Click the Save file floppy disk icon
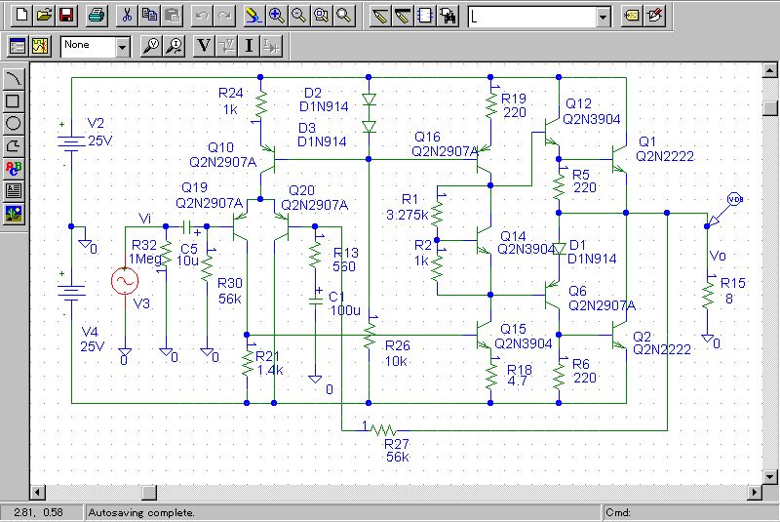This screenshot has height=522, width=780. tap(66, 16)
